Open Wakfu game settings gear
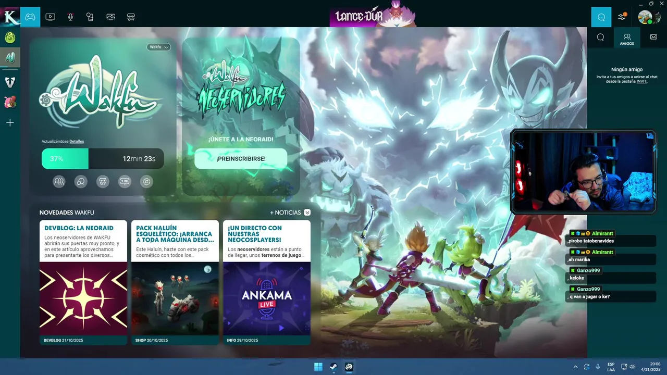The width and height of the screenshot is (667, 375). point(147,181)
